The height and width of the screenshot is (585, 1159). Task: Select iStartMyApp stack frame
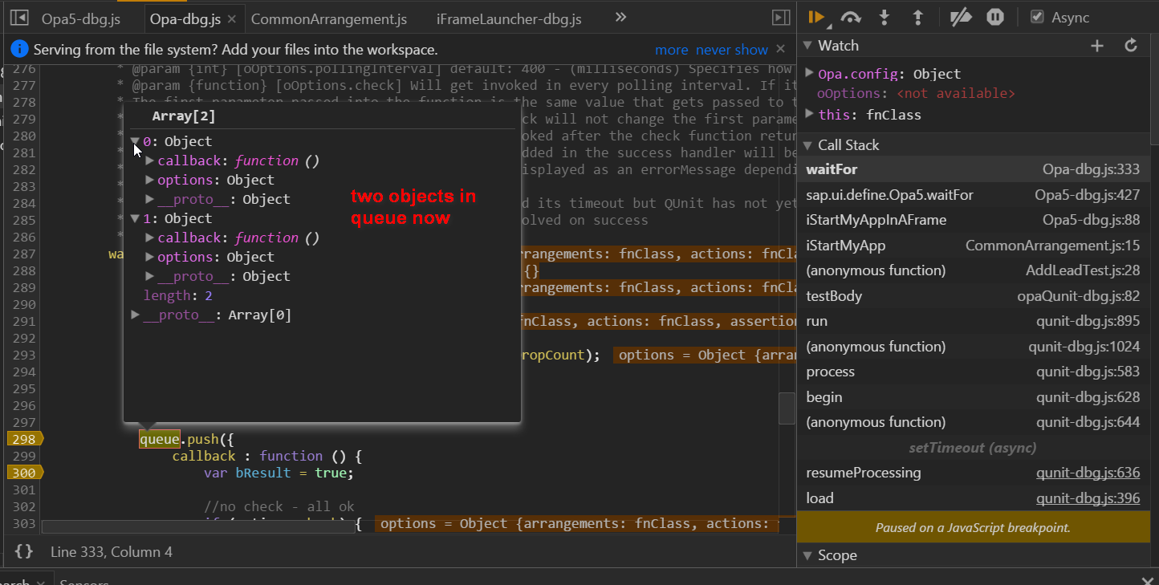coord(973,246)
